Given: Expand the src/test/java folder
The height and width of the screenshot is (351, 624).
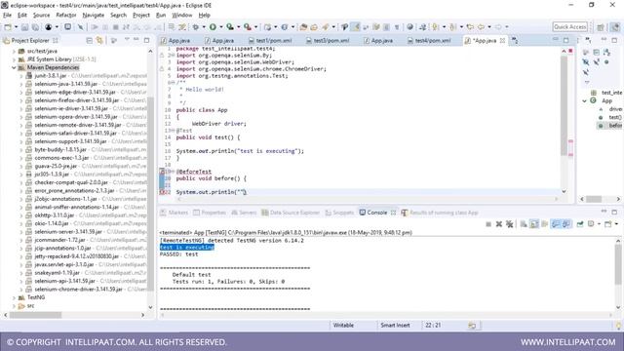Looking at the screenshot, I should coord(14,52).
